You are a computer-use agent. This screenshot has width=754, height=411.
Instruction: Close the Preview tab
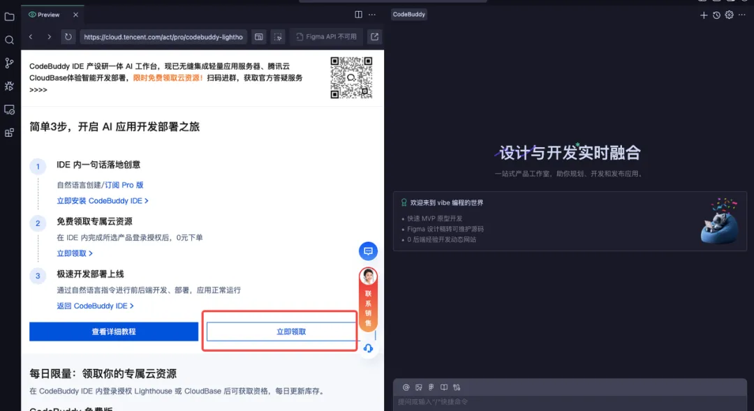coord(75,15)
